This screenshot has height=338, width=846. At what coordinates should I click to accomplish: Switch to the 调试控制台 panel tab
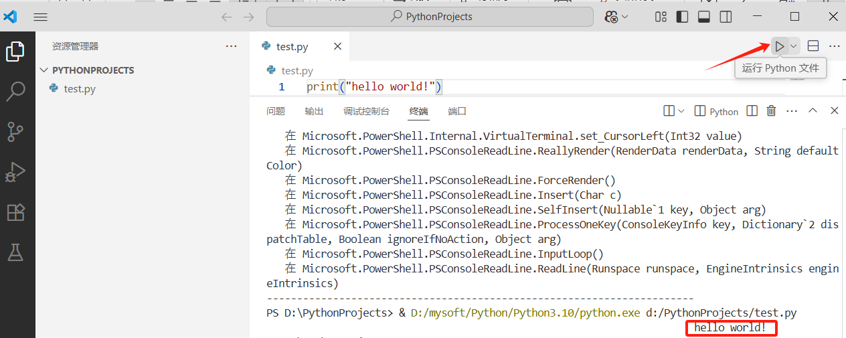tap(366, 111)
